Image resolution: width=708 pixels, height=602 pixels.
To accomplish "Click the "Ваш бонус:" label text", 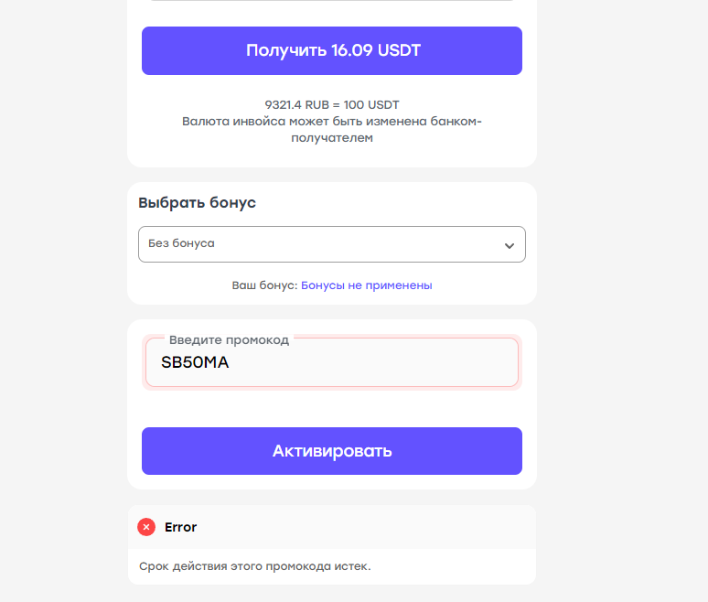I will pos(264,285).
